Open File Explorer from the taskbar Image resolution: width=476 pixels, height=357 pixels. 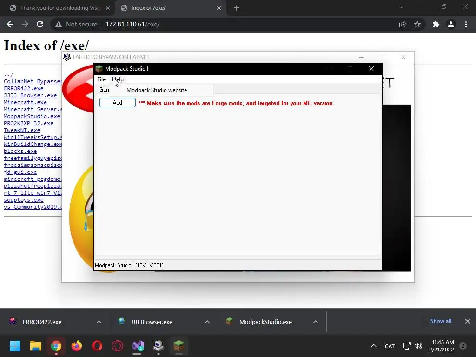coord(35,346)
